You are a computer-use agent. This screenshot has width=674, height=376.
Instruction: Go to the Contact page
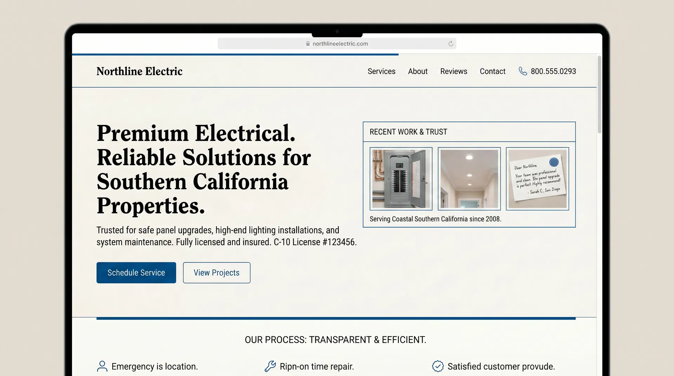tap(493, 71)
